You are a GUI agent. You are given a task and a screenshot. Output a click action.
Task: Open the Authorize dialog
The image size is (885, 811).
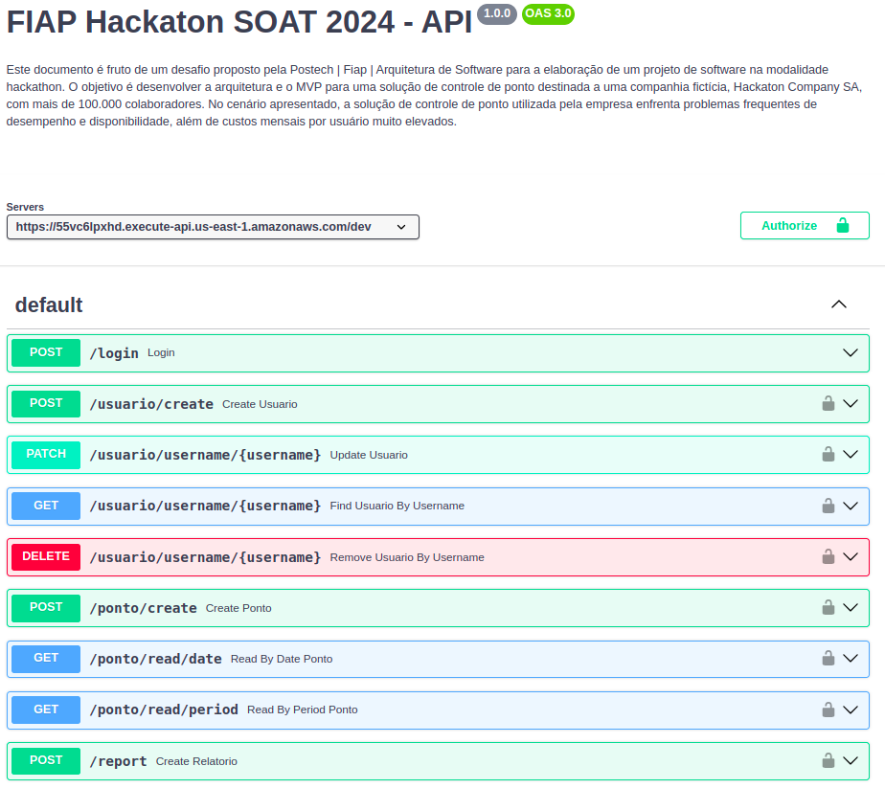coord(805,226)
